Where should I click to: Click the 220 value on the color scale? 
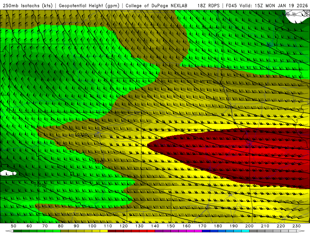click(281, 226)
